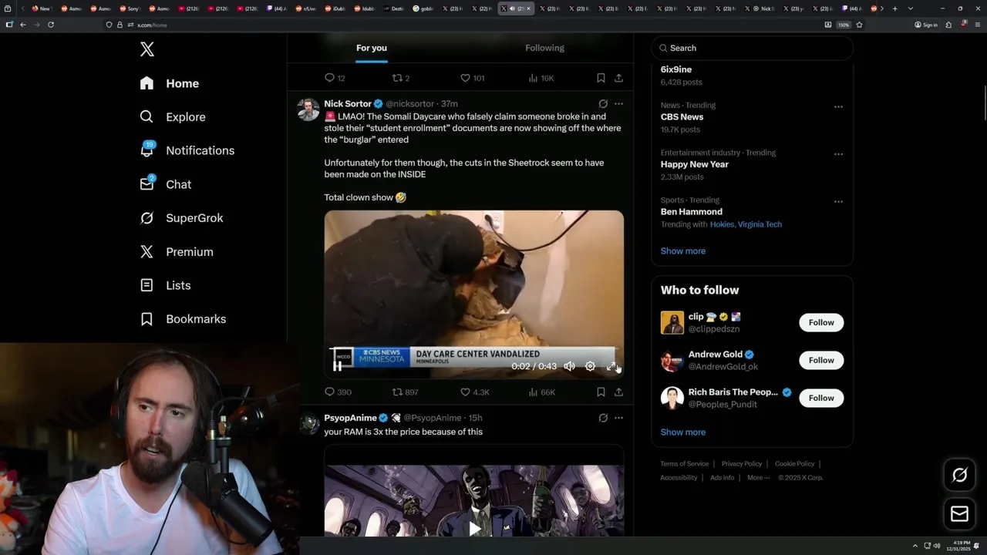Bookmark Nick Sortor's post
Image resolution: width=987 pixels, height=555 pixels.
[601, 392]
